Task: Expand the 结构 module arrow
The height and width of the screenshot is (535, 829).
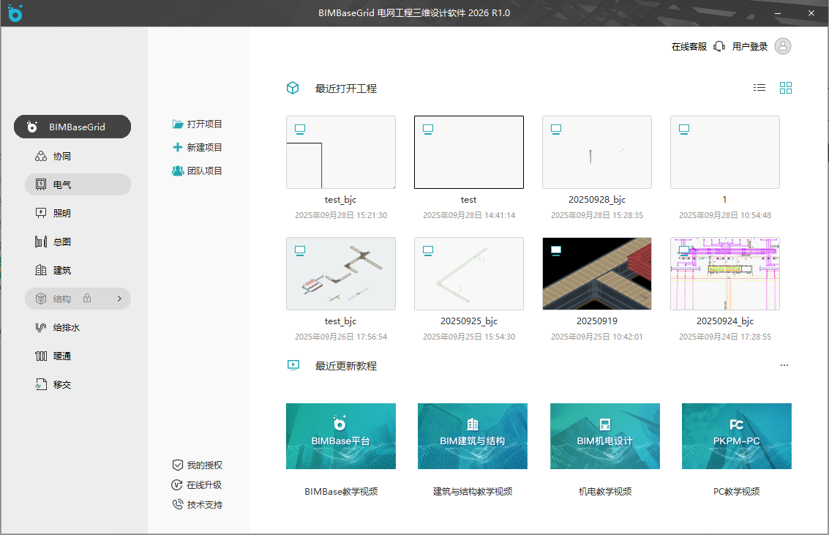Action: tap(119, 299)
